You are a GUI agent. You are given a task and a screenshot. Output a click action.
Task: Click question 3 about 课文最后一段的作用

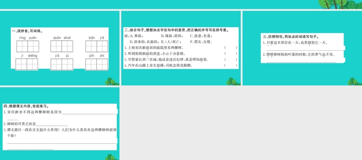click(x=60, y=130)
